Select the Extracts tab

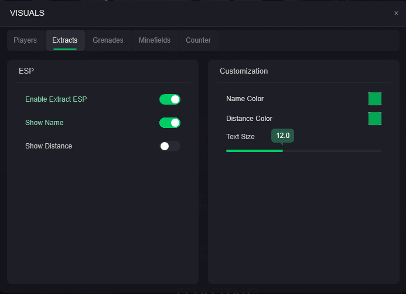[x=64, y=40]
